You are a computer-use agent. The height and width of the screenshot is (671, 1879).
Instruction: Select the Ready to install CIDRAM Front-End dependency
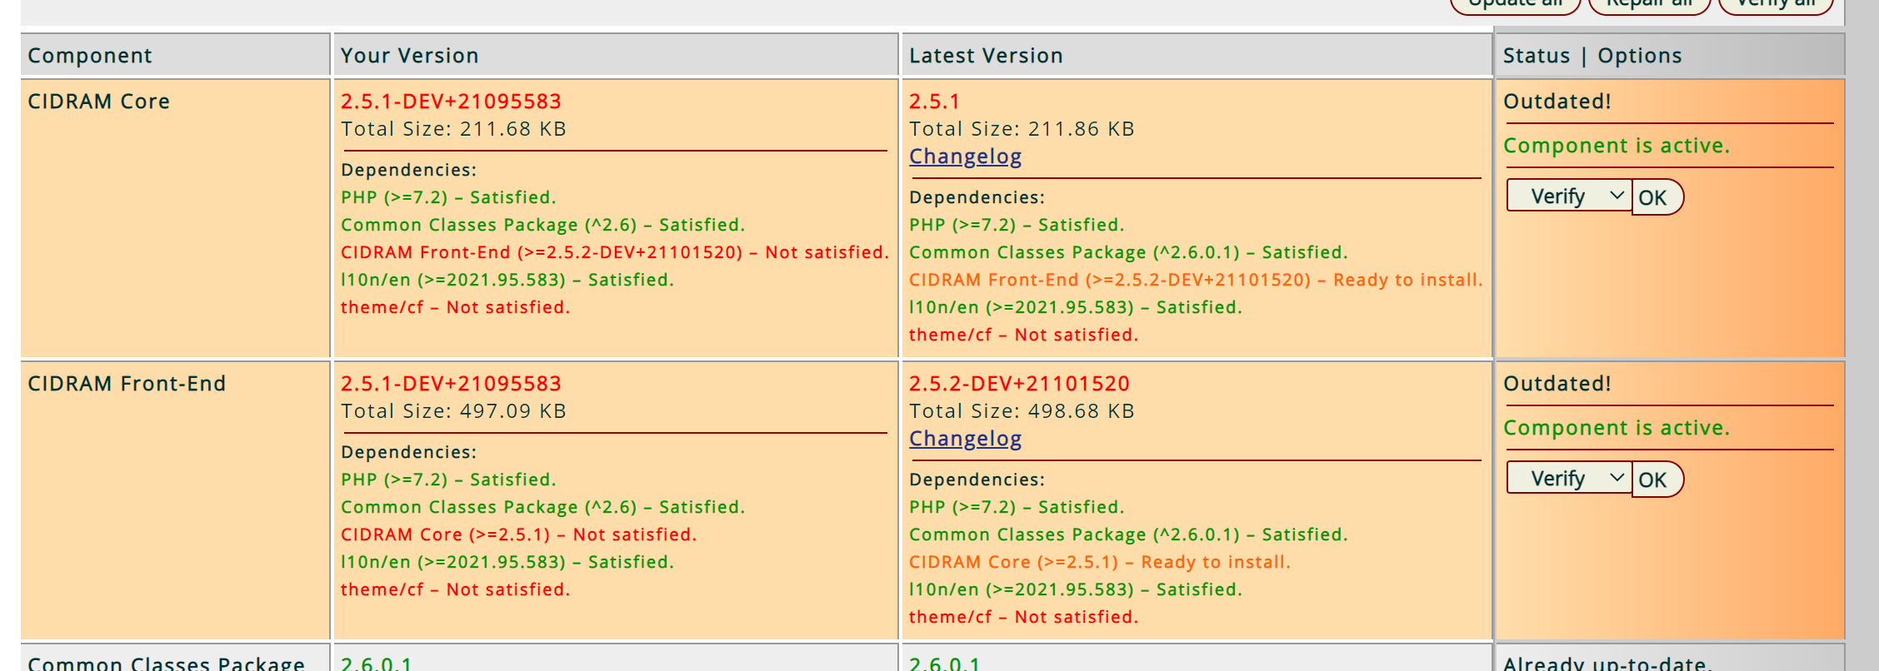tap(1196, 280)
